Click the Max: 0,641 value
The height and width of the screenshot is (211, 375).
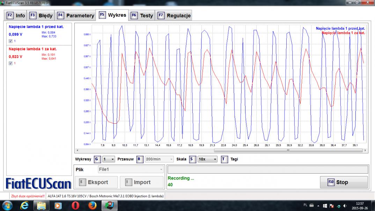[49, 59]
